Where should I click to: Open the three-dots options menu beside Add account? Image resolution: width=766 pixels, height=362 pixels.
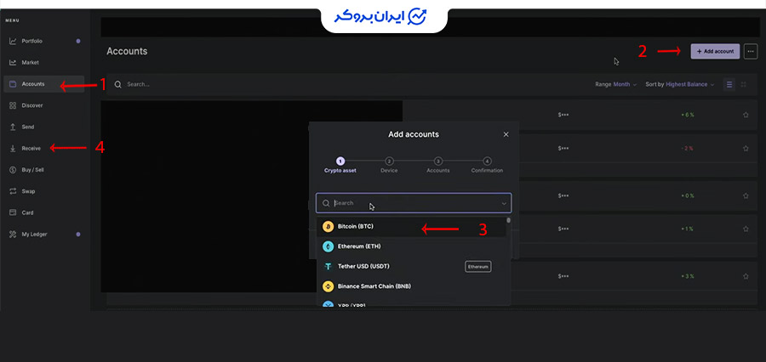[751, 51]
